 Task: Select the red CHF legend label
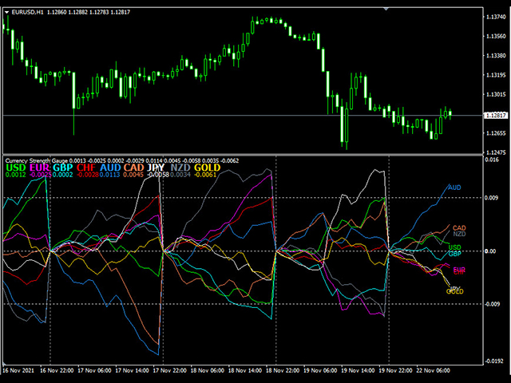[x=87, y=168]
